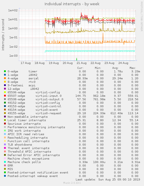Click the purple TLB shootdowns swatch

coord(5,144)
